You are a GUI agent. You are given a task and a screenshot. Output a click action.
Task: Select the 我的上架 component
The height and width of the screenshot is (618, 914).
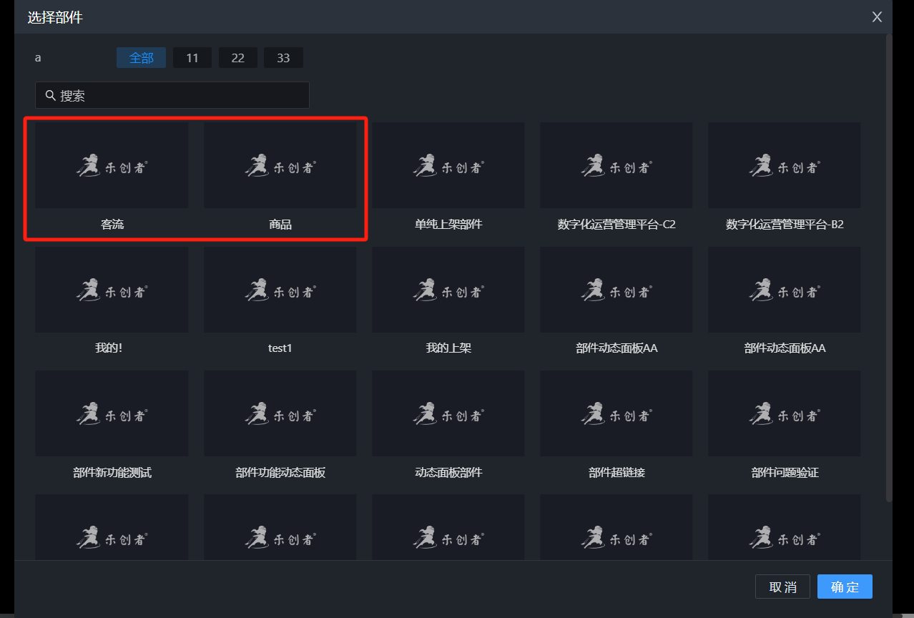(448, 290)
